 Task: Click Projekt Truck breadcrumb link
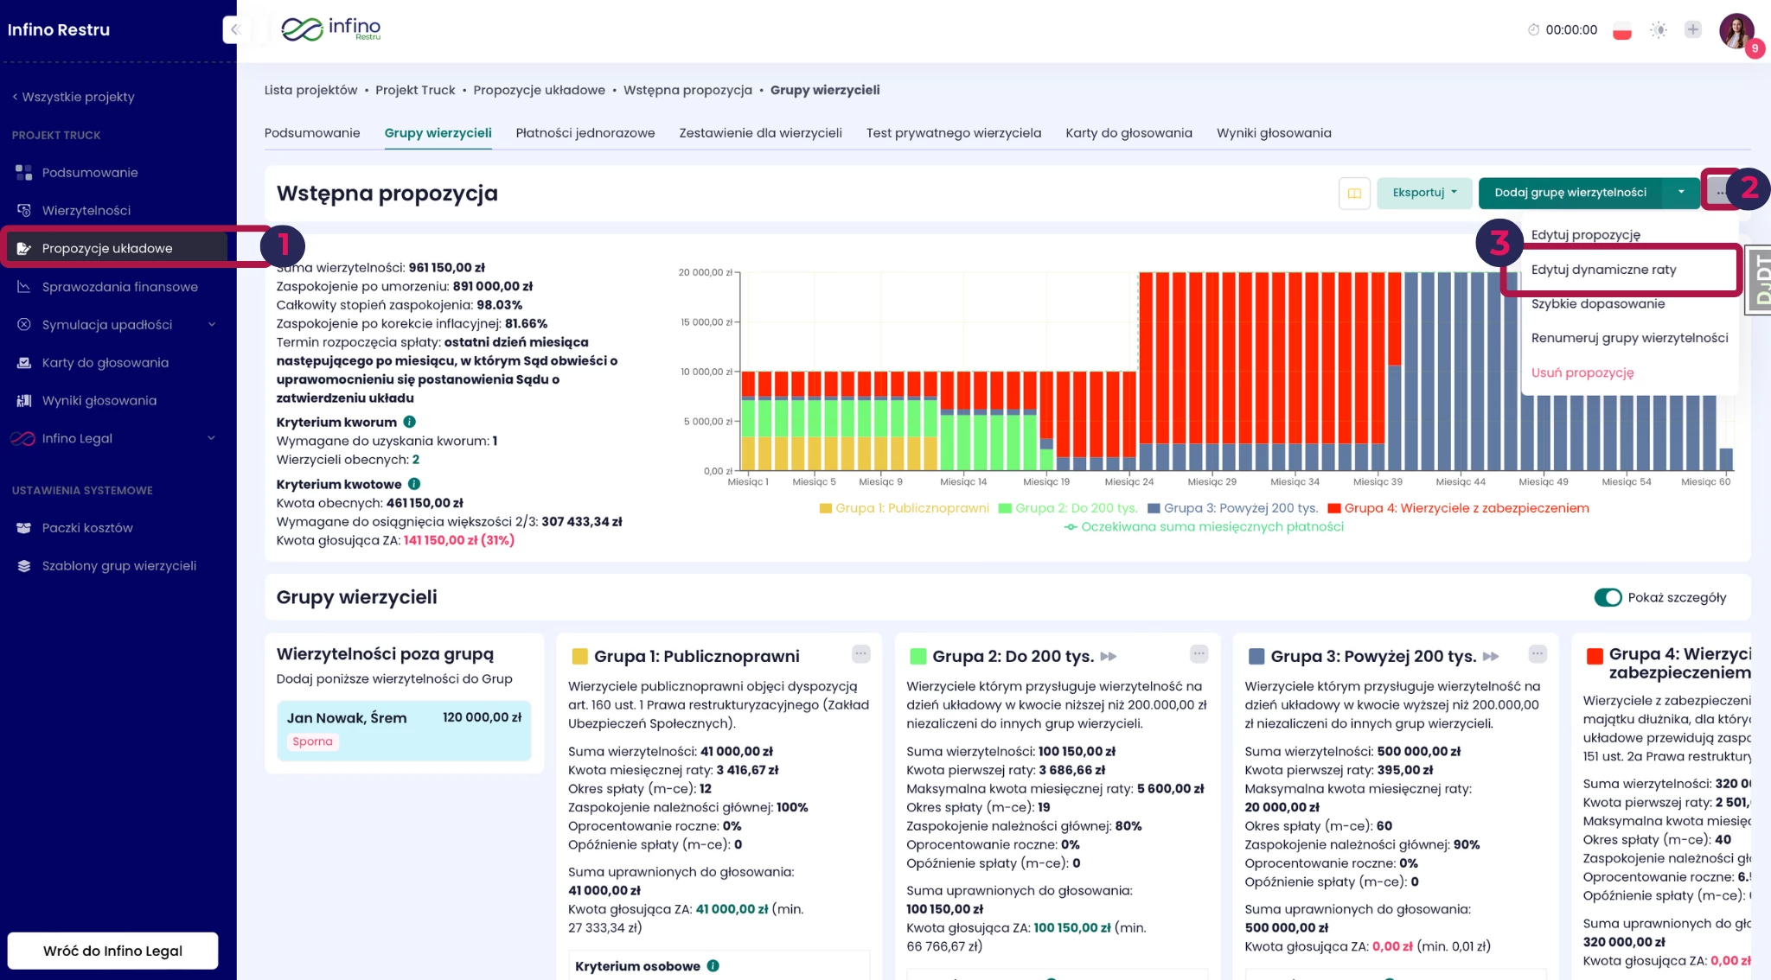click(x=414, y=90)
